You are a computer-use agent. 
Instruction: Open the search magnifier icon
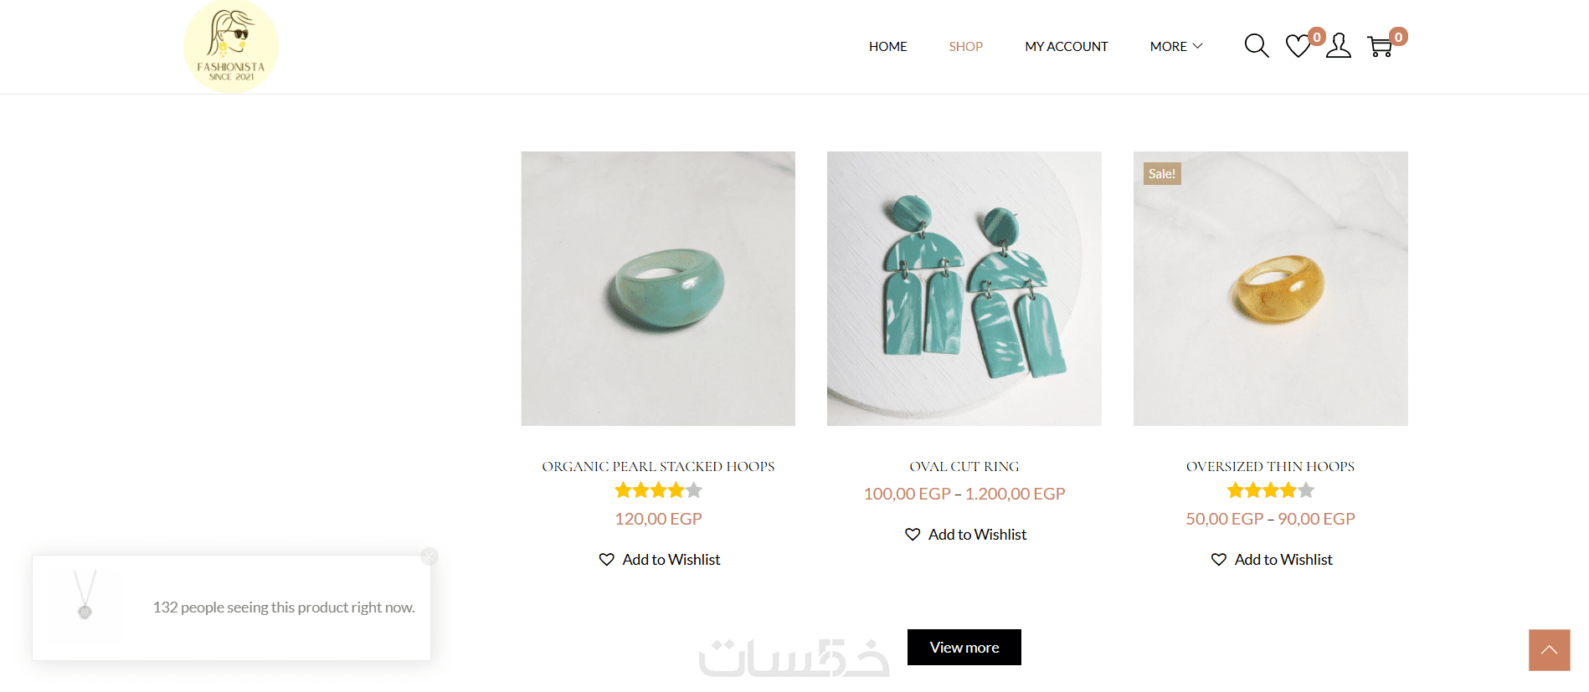click(x=1257, y=46)
